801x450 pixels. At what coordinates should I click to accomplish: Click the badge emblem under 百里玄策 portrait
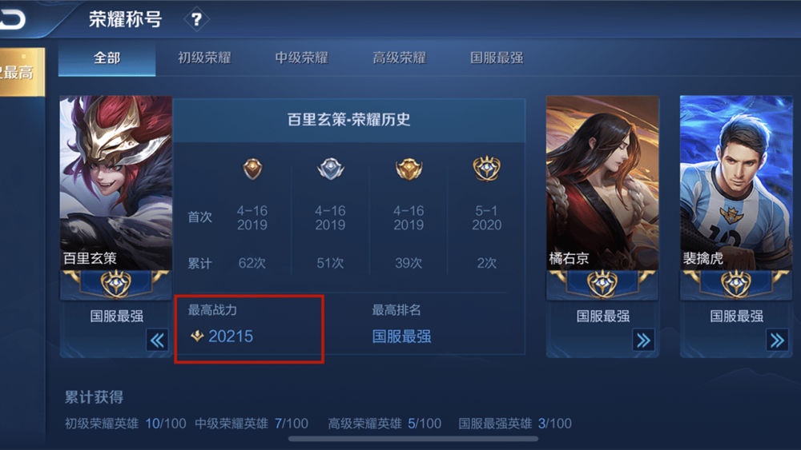pyautogui.click(x=116, y=284)
